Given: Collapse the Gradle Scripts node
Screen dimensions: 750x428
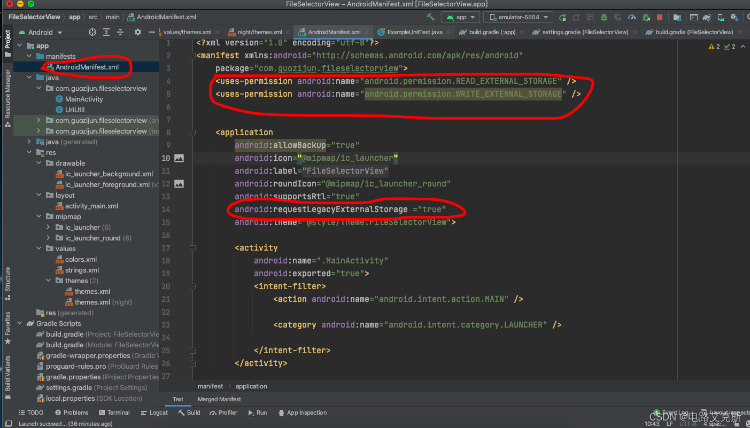Looking at the screenshot, I should coord(20,323).
